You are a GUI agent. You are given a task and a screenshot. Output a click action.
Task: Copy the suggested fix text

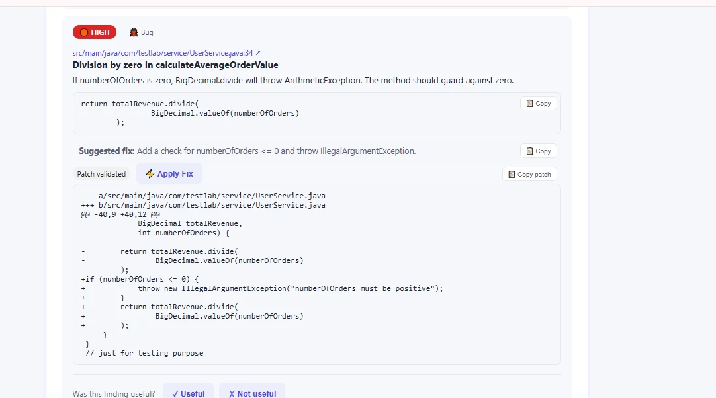539,151
